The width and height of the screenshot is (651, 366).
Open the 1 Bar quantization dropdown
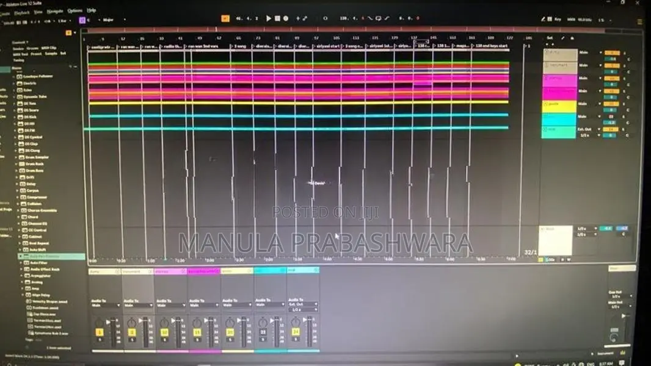pos(64,21)
